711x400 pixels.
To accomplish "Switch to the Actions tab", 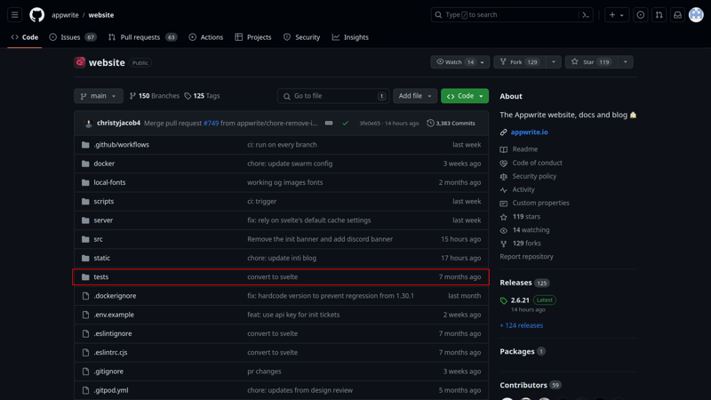I will point(206,37).
